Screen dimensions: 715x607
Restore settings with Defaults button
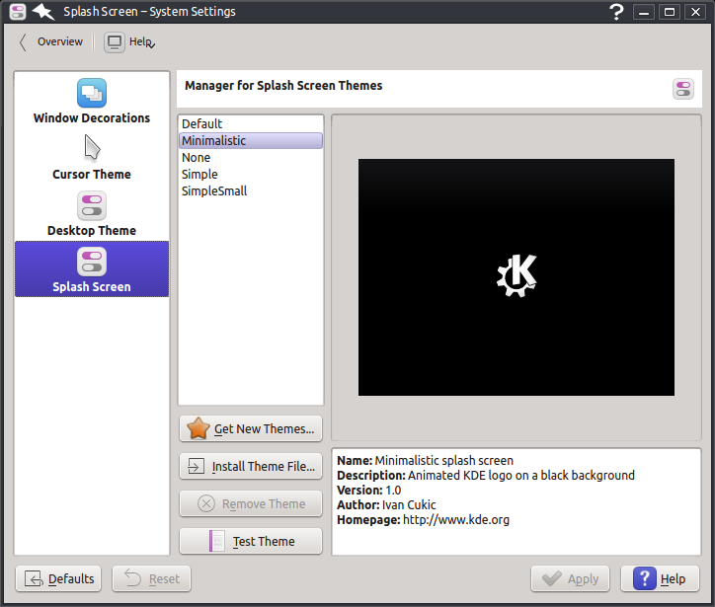[58, 578]
